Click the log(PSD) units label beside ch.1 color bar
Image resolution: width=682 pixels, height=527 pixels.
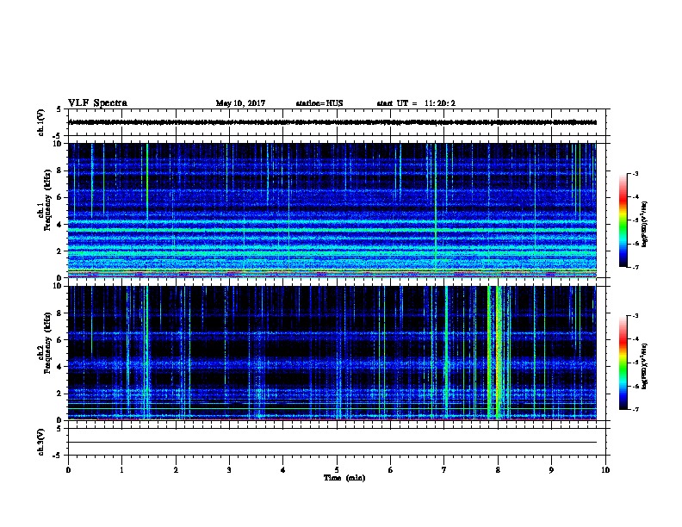click(645, 224)
